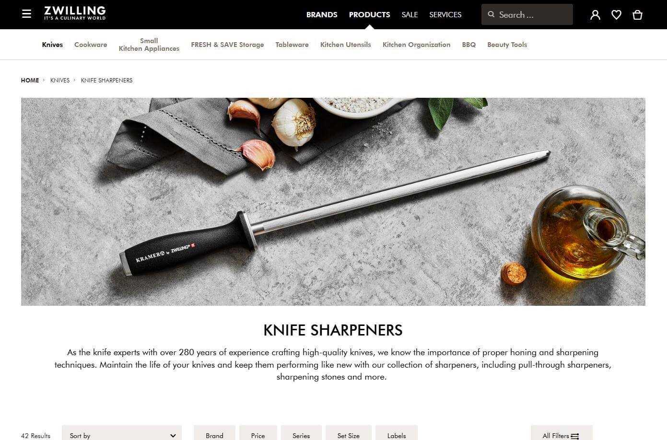Image resolution: width=667 pixels, height=440 pixels.
Task: Open the Set Size filter
Action: 349,433
